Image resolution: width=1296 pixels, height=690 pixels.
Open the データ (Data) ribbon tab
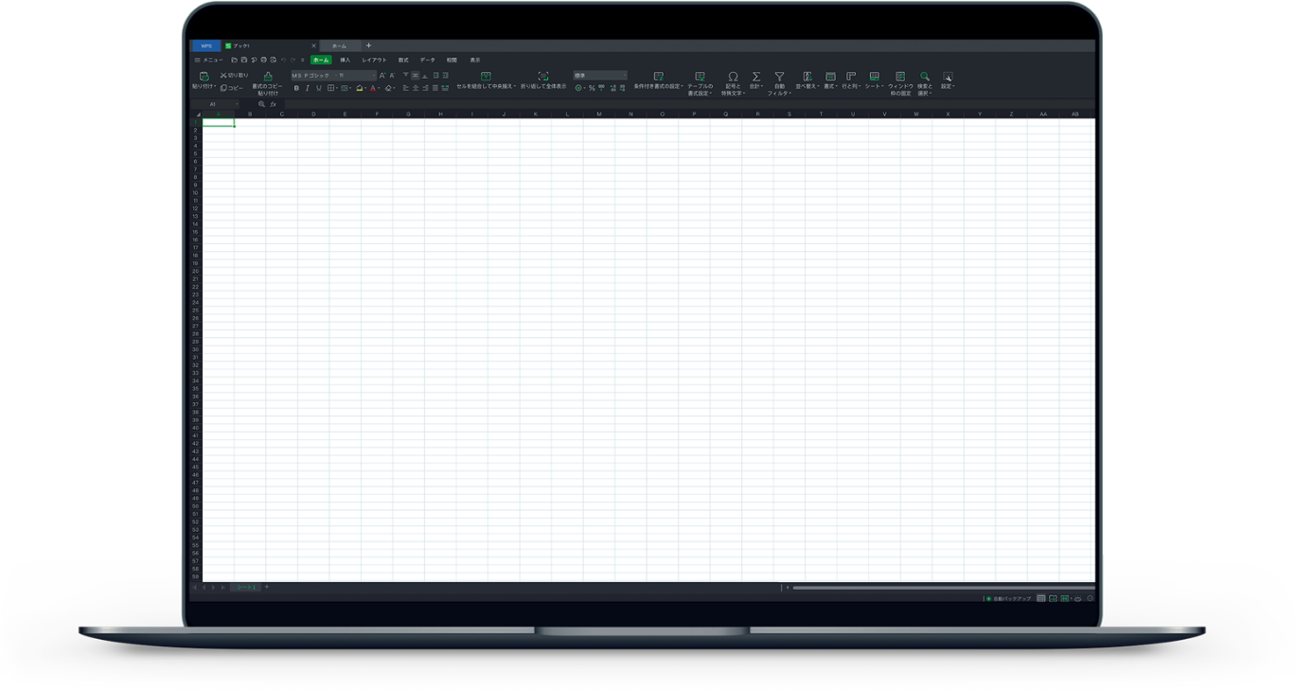pyautogui.click(x=428, y=60)
